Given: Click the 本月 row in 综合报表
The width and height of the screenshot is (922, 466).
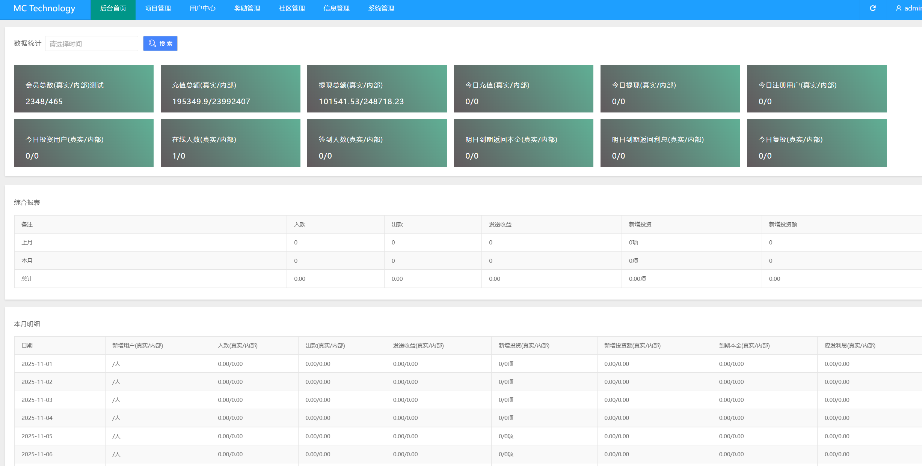Looking at the screenshot, I should click(x=27, y=261).
